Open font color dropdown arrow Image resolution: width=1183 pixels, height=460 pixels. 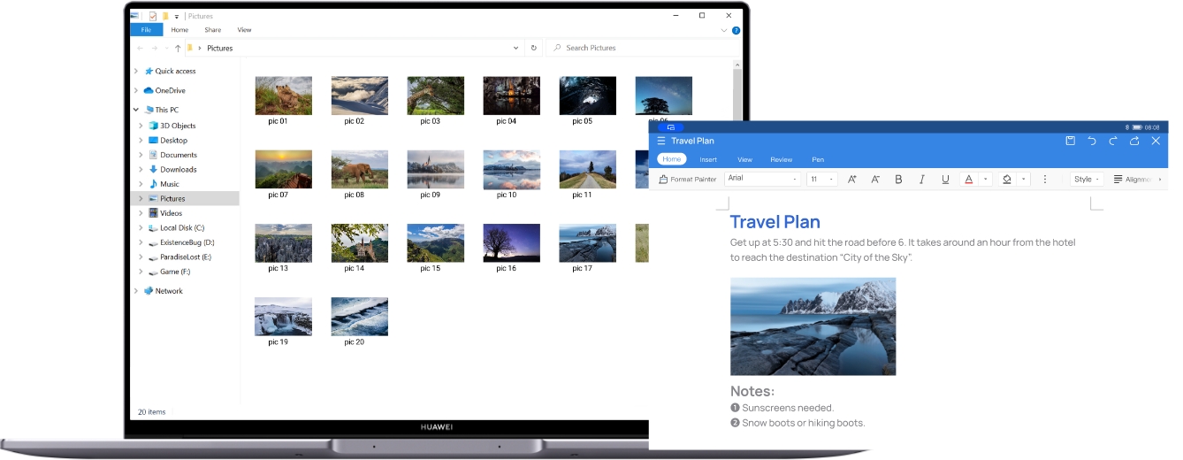(986, 179)
